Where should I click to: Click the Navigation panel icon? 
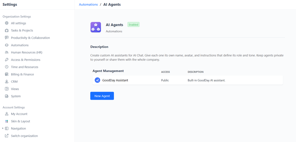click(x=7, y=128)
